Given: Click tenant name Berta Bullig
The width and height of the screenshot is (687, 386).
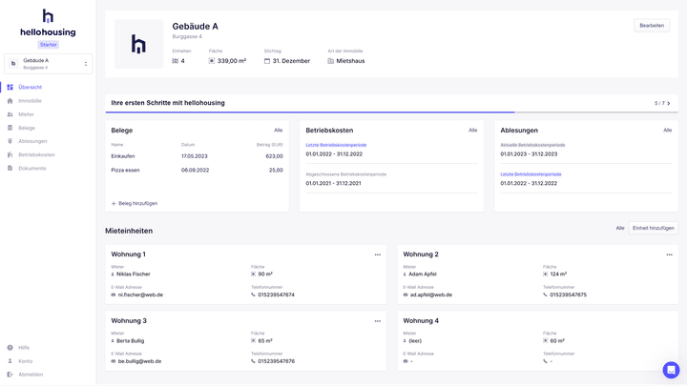Looking at the screenshot, I should point(130,340).
